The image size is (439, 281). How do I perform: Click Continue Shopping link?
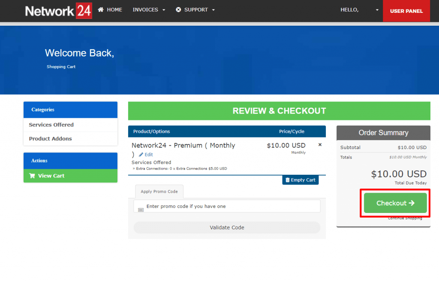point(405,218)
